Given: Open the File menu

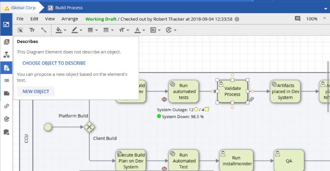Looking at the screenshot, I should pos(20,19).
